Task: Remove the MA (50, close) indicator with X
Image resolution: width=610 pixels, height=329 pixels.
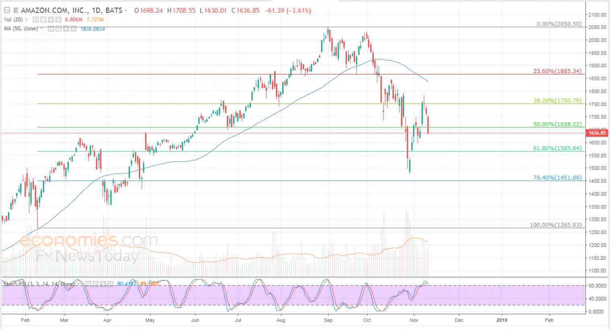Action: point(74,29)
